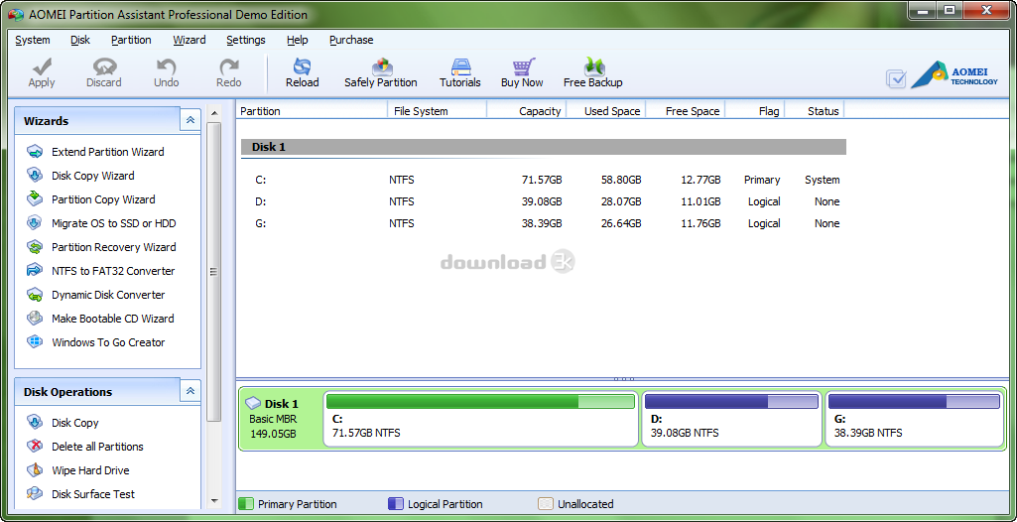
Task: Select the D: row in partition list
Action: (x=544, y=201)
